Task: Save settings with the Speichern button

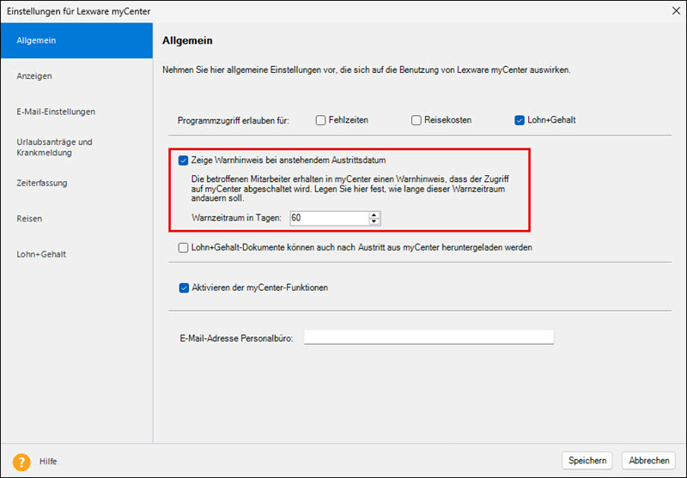Action: (587, 461)
